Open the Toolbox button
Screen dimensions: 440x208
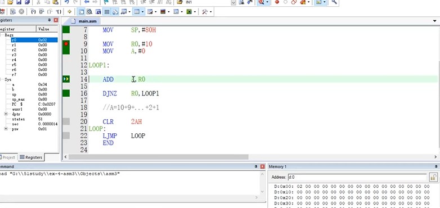pyautogui.click(x=205, y=11)
